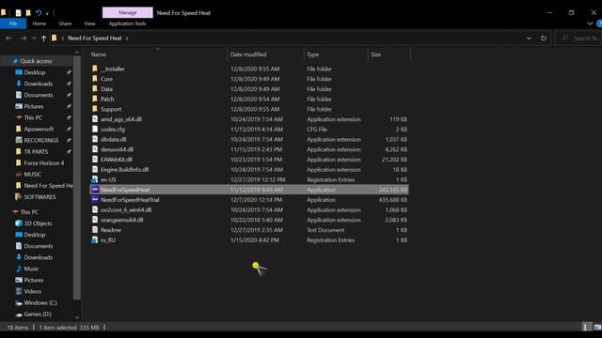Select the Data folder icon
The image size is (602, 338).
tap(95, 88)
